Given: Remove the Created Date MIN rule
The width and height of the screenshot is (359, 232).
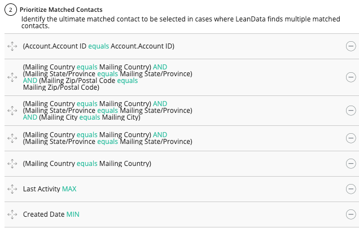Looking at the screenshot, I should [351, 215].
